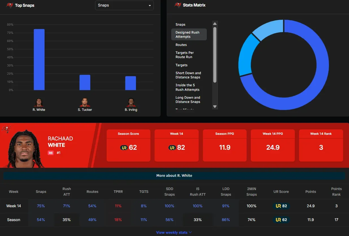
Task: Choose Targets Per Route Run stat
Action: pos(185,55)
